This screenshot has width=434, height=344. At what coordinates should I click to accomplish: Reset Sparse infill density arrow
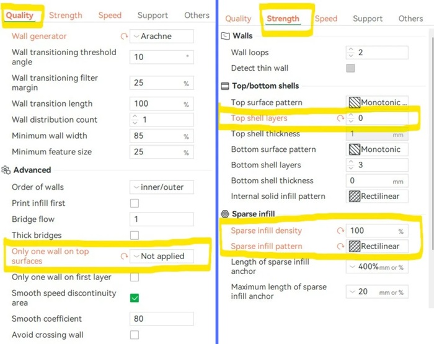coord(339,231)
